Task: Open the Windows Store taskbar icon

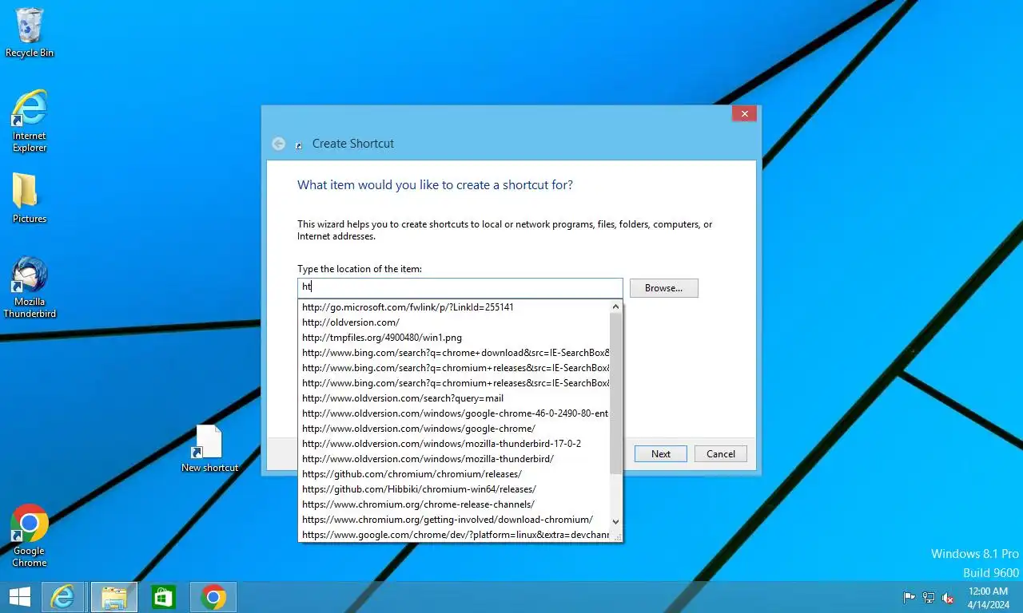Action: point(164,597)
